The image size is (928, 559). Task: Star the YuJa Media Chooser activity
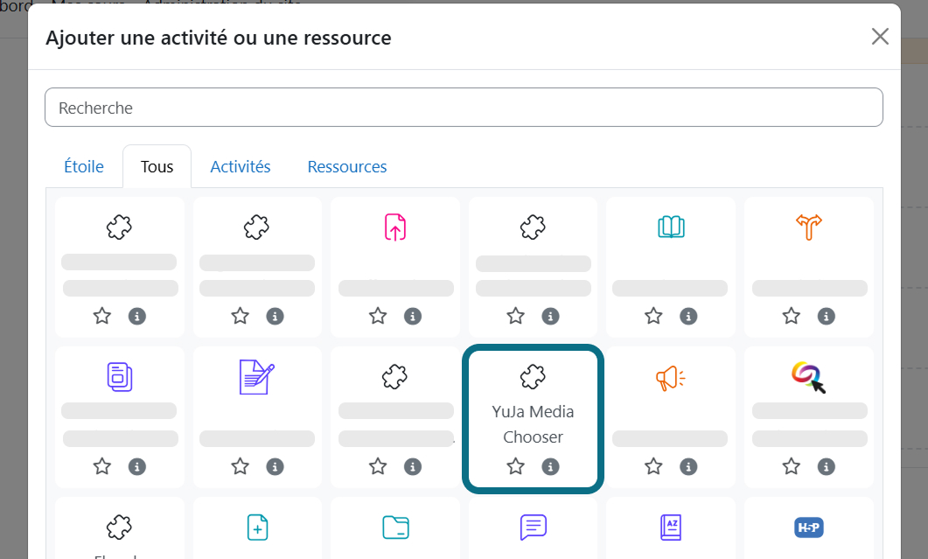click(x=515, y=466)
